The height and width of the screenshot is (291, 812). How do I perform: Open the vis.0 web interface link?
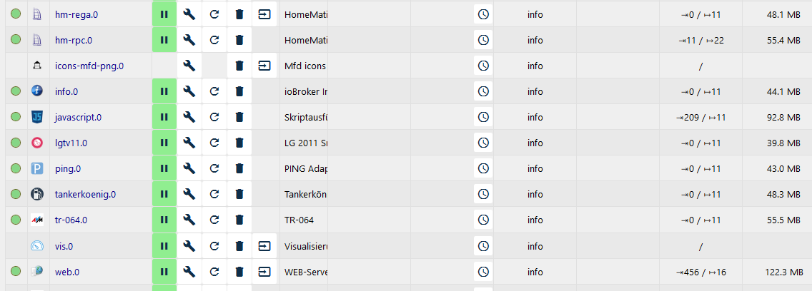[x=264, y=245]
